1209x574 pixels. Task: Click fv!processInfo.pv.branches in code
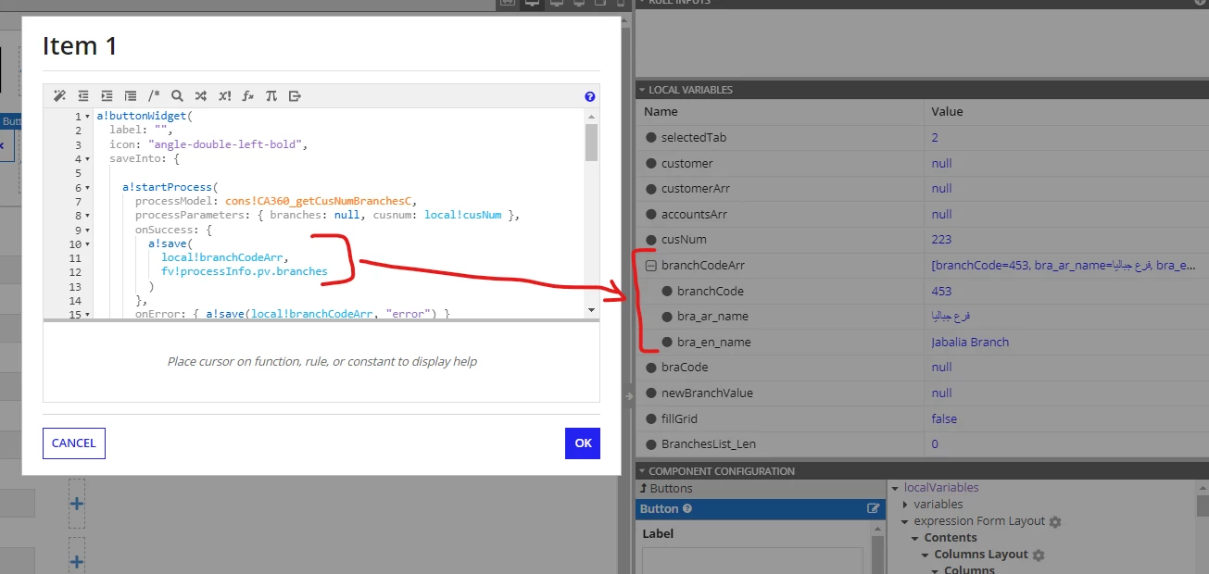point(245,272)
